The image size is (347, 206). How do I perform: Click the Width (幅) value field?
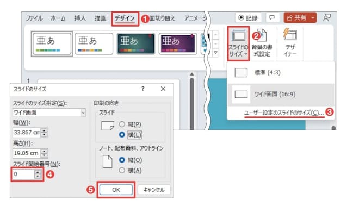click(x=27, y=132)
